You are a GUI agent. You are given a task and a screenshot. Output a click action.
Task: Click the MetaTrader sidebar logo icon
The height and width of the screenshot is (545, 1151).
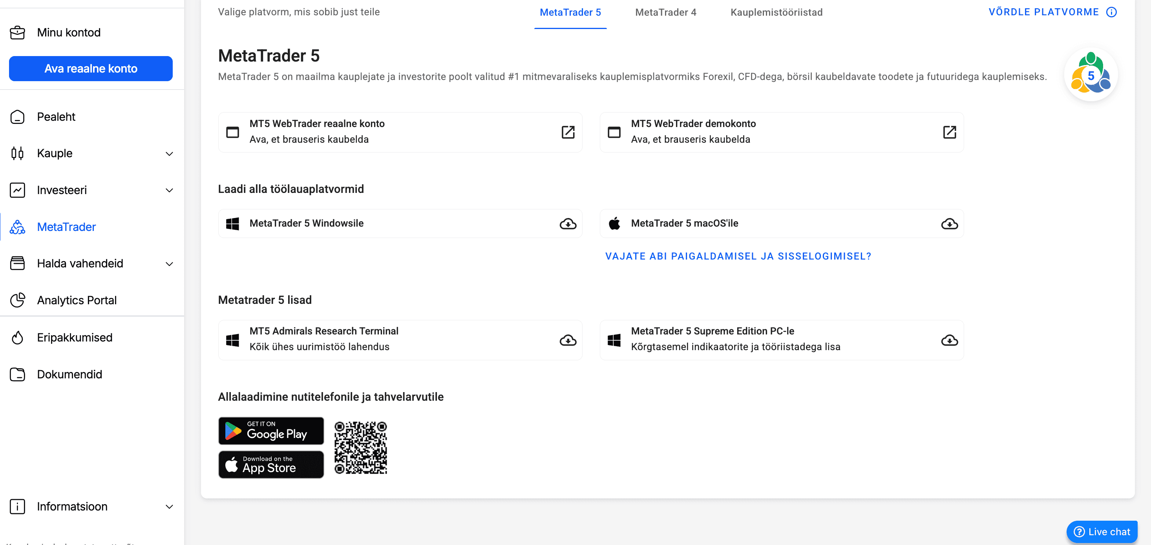[x=17, y=227]
